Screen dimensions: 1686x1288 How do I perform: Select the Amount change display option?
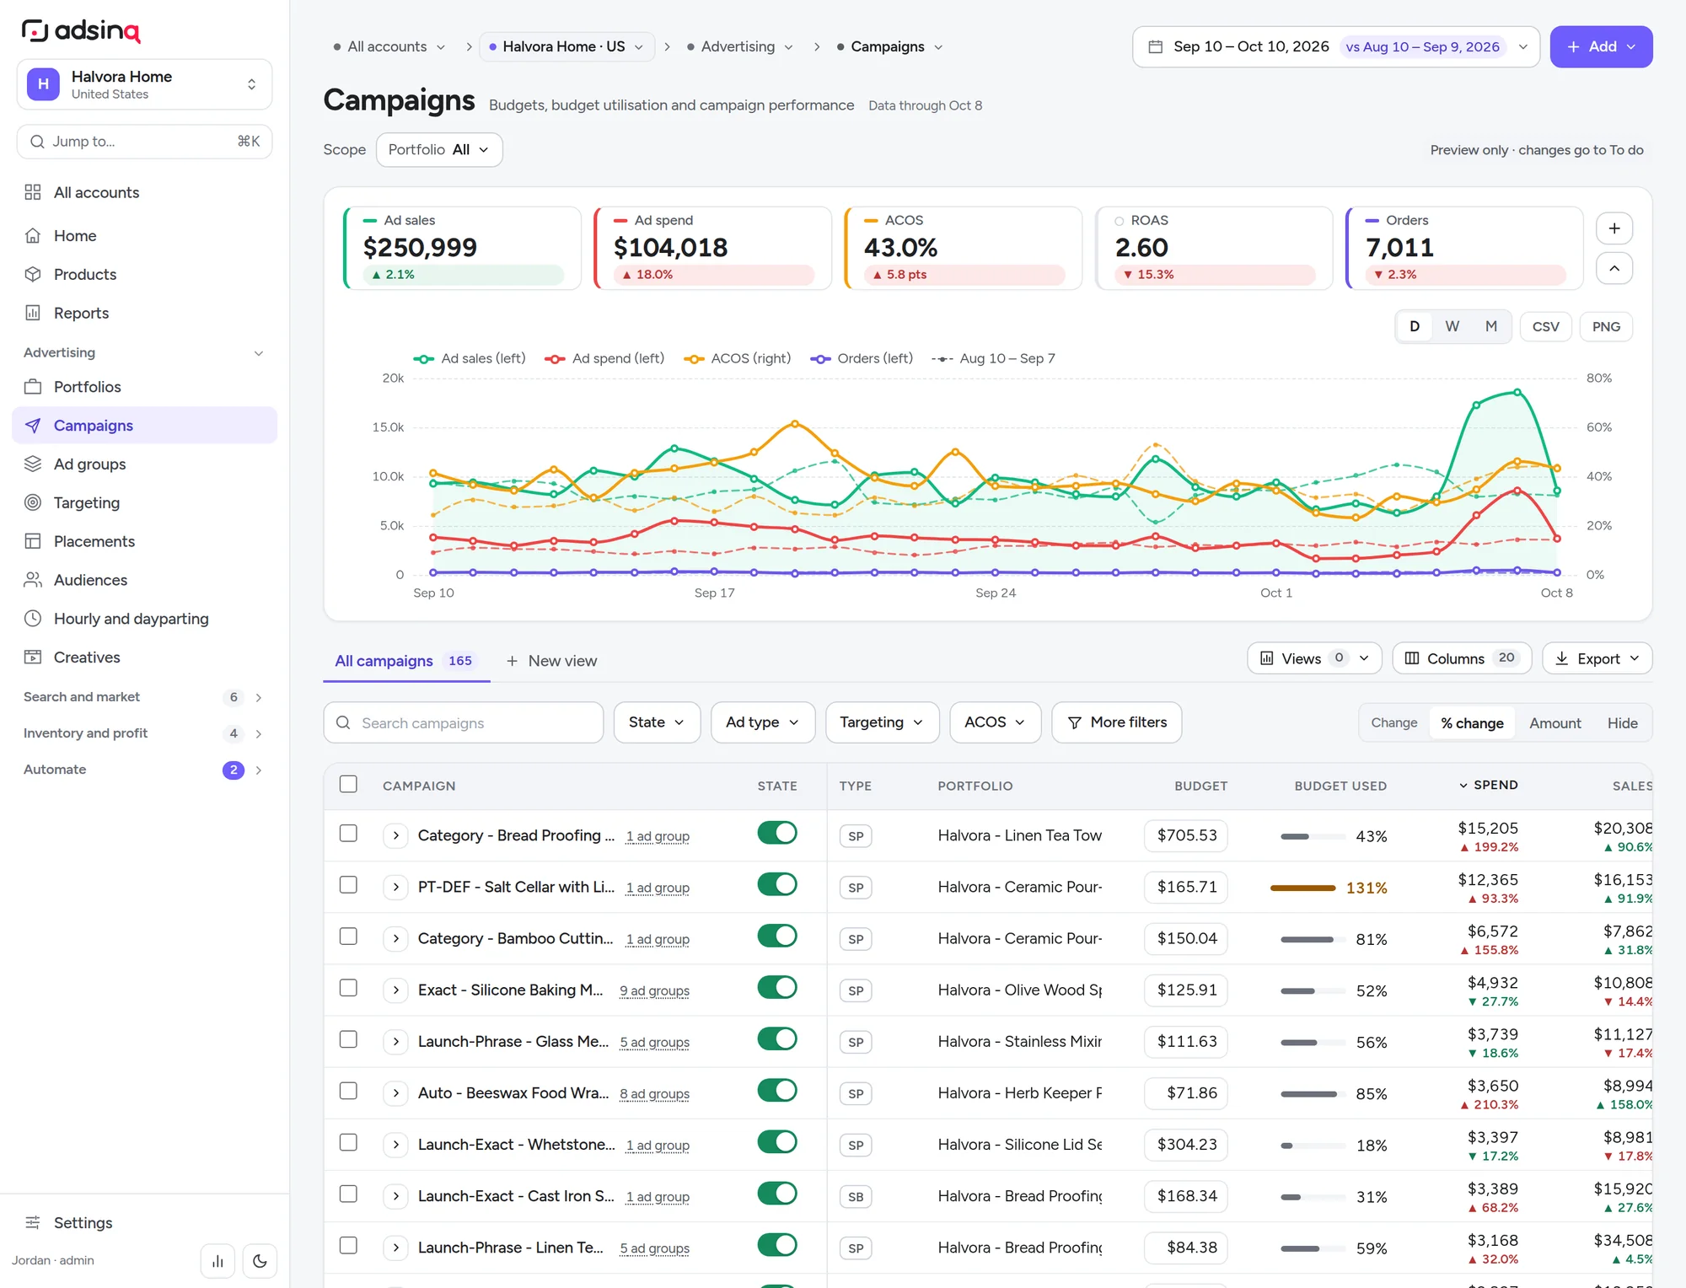1554,723
